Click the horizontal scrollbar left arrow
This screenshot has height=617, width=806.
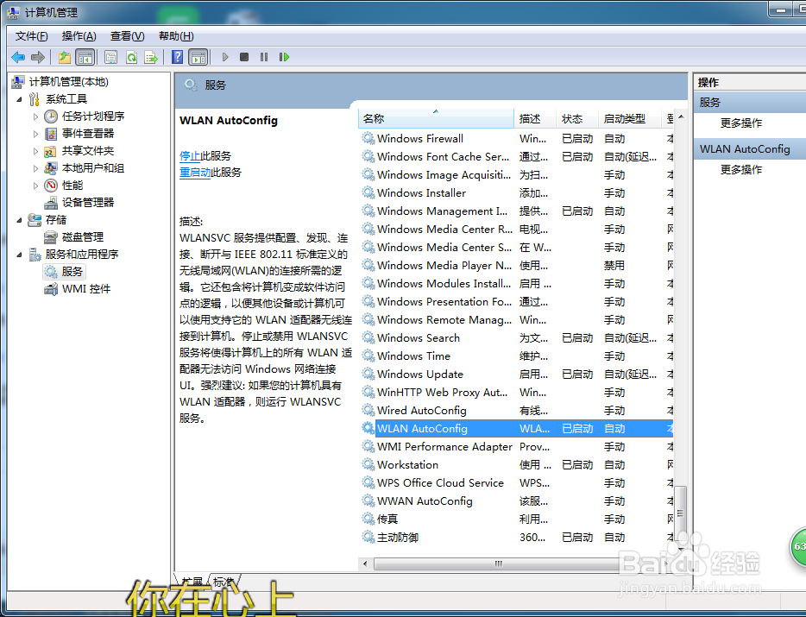(365, 564)
